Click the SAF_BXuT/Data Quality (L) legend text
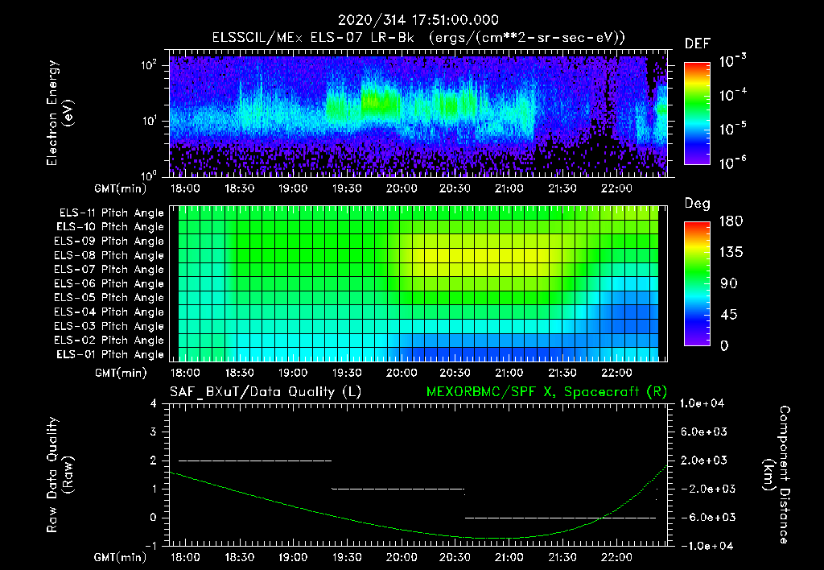The image size is (824, 570). 266,392
